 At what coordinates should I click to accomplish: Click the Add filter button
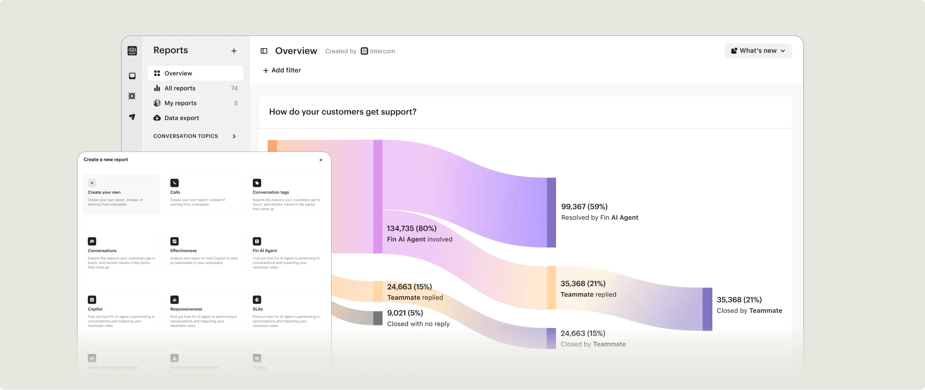click(282, 70)
